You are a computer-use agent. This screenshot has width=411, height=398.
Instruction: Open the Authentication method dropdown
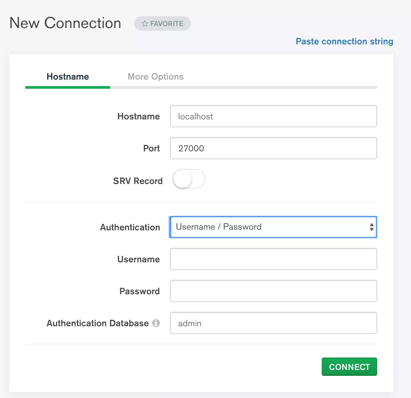click(273, 227)
